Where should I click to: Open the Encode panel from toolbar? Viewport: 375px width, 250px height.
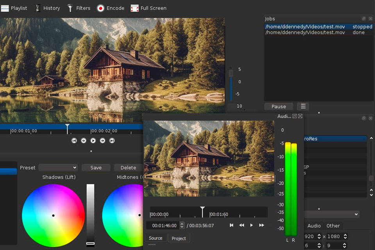click(x=111, y=8)
